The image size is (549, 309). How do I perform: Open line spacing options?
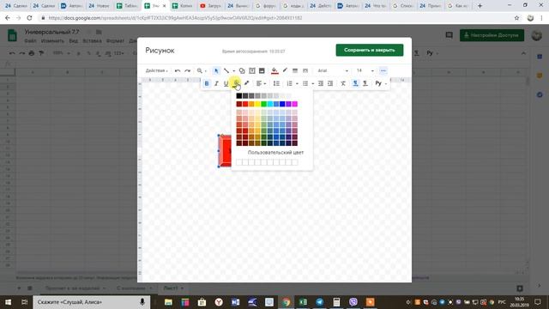click(276, 83)
